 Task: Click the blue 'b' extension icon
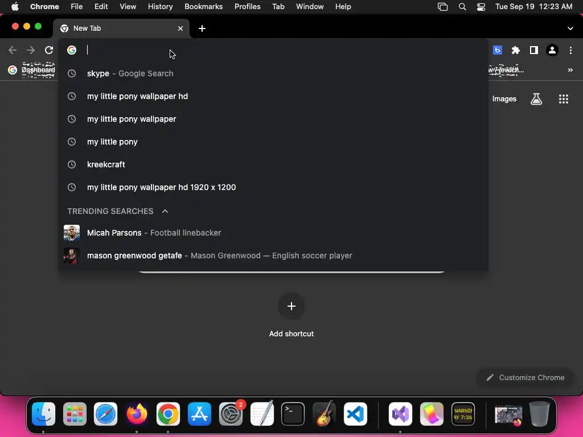click(497, 50)
